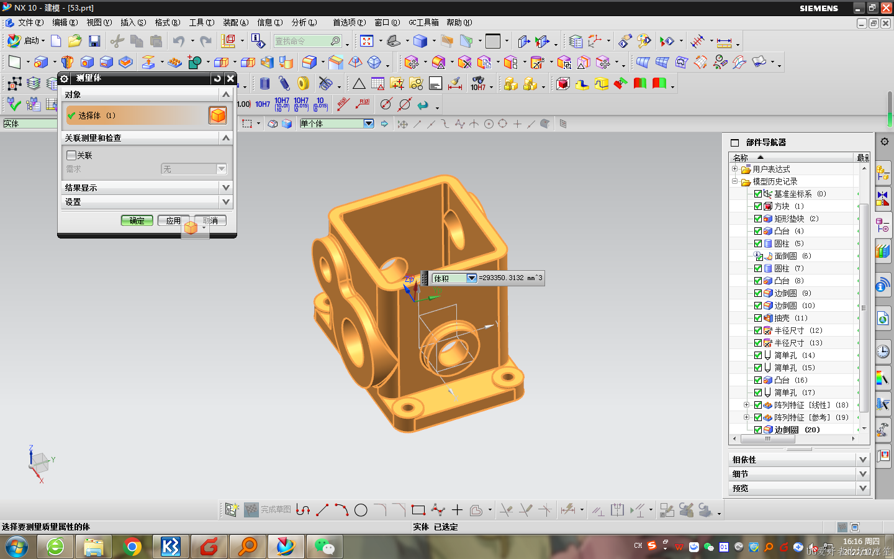Open the 编辑(E) menu
The height and width of the screenshot is (559, 894).
pyautogui.click(x=65, y=22)
